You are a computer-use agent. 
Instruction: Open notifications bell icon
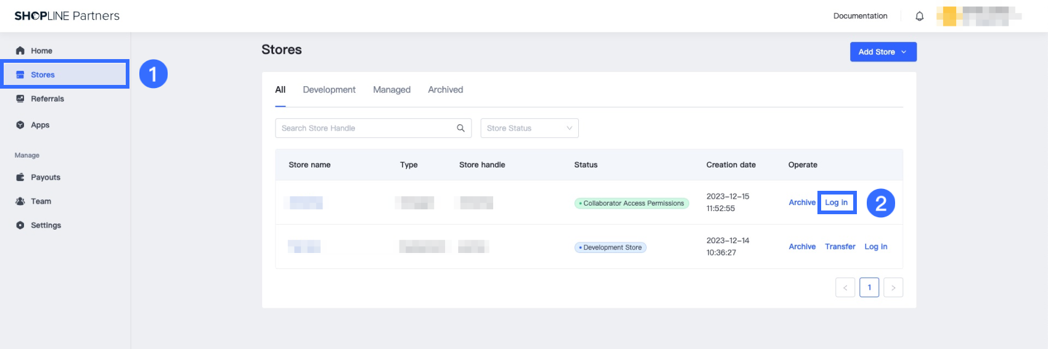pos(919,16)
